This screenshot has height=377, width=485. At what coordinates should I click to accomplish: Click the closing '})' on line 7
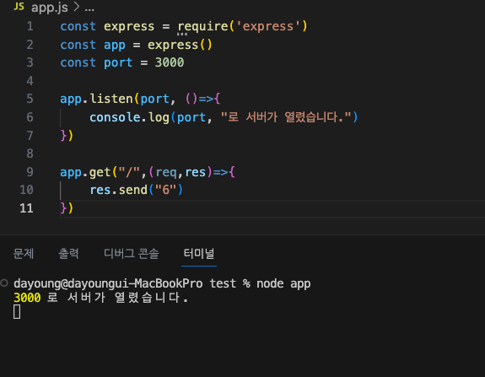click(67, 135)
